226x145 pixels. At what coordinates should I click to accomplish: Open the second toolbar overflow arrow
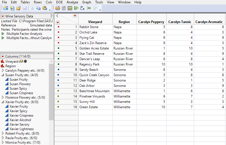[x=100, y=10]
